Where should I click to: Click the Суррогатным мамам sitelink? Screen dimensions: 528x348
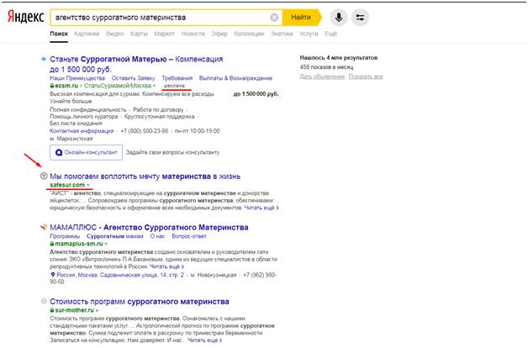[115, 236]
